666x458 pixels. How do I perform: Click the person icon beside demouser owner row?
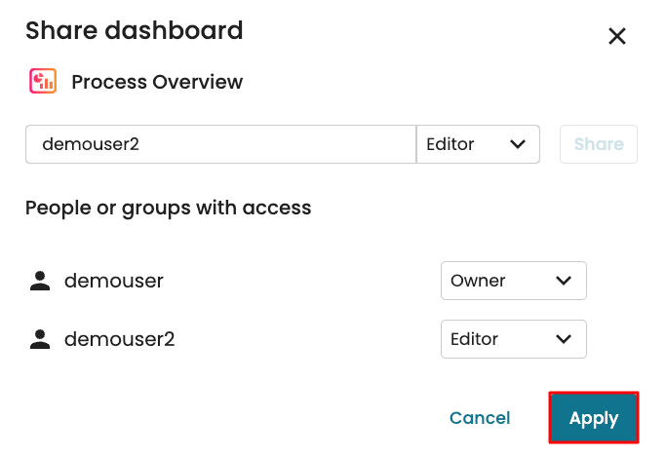pos(39,282)
